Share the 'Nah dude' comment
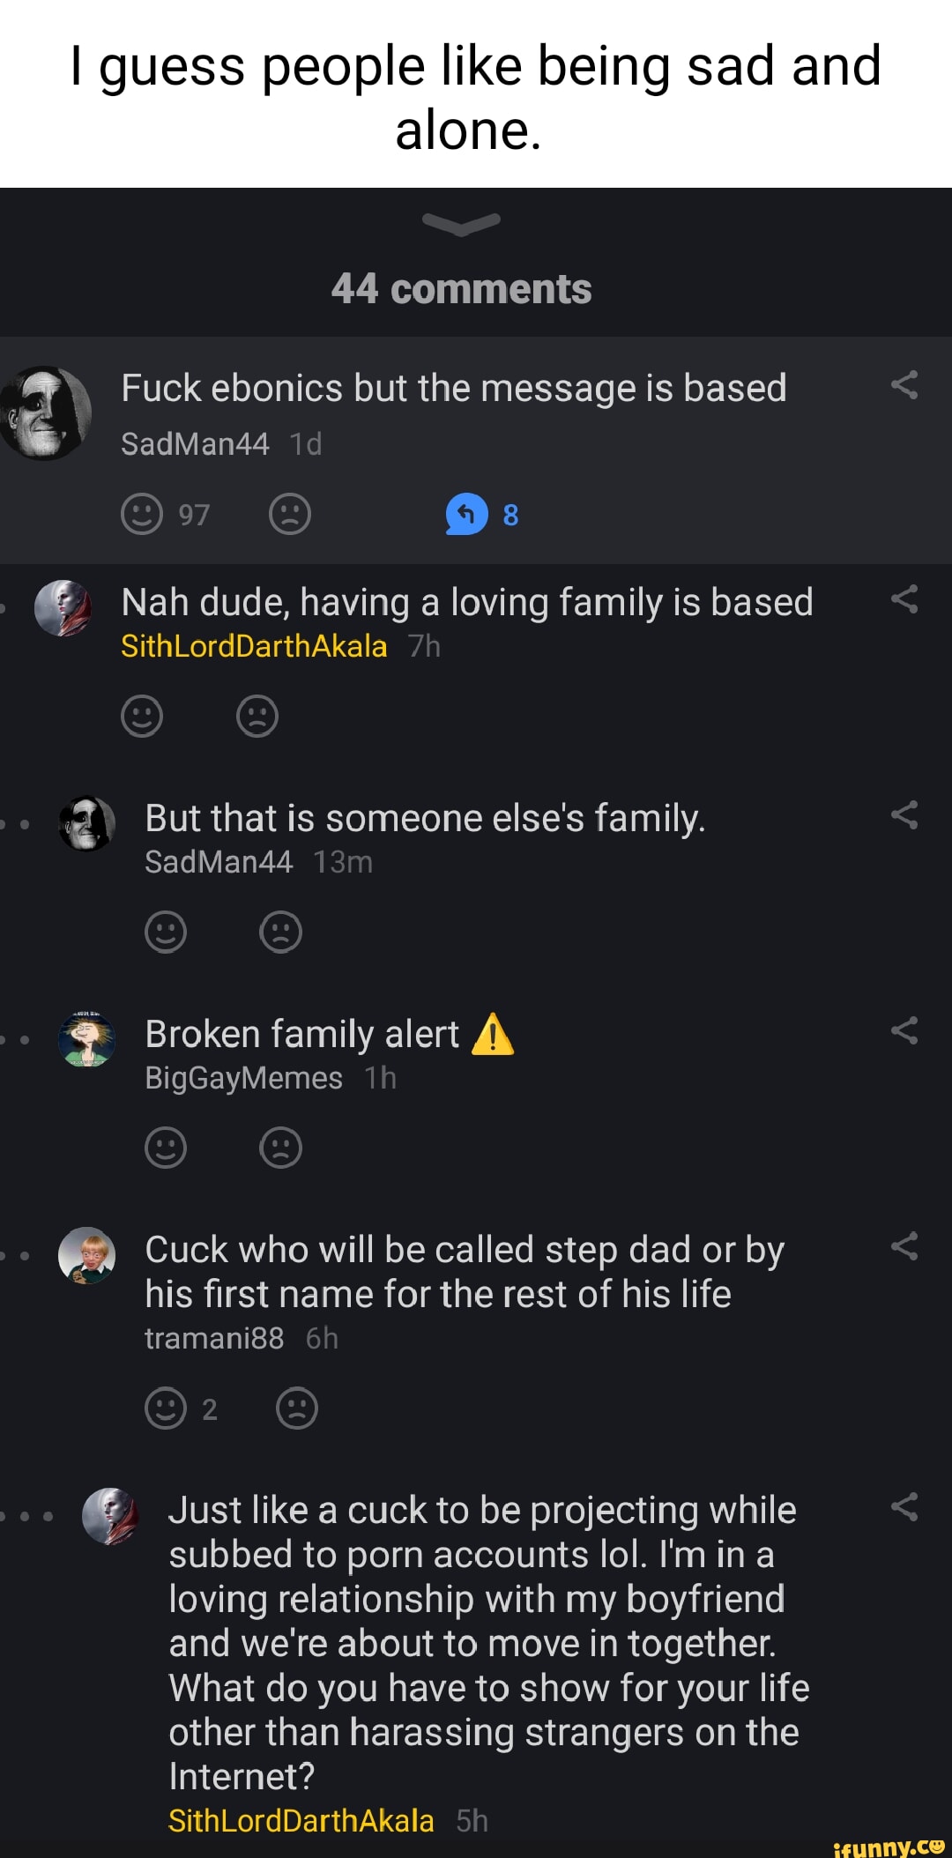 coord(904,600)
